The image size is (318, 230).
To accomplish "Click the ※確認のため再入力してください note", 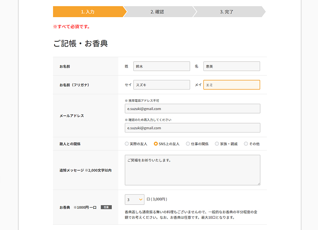I will pyautogui.click(x=148, y=120).
